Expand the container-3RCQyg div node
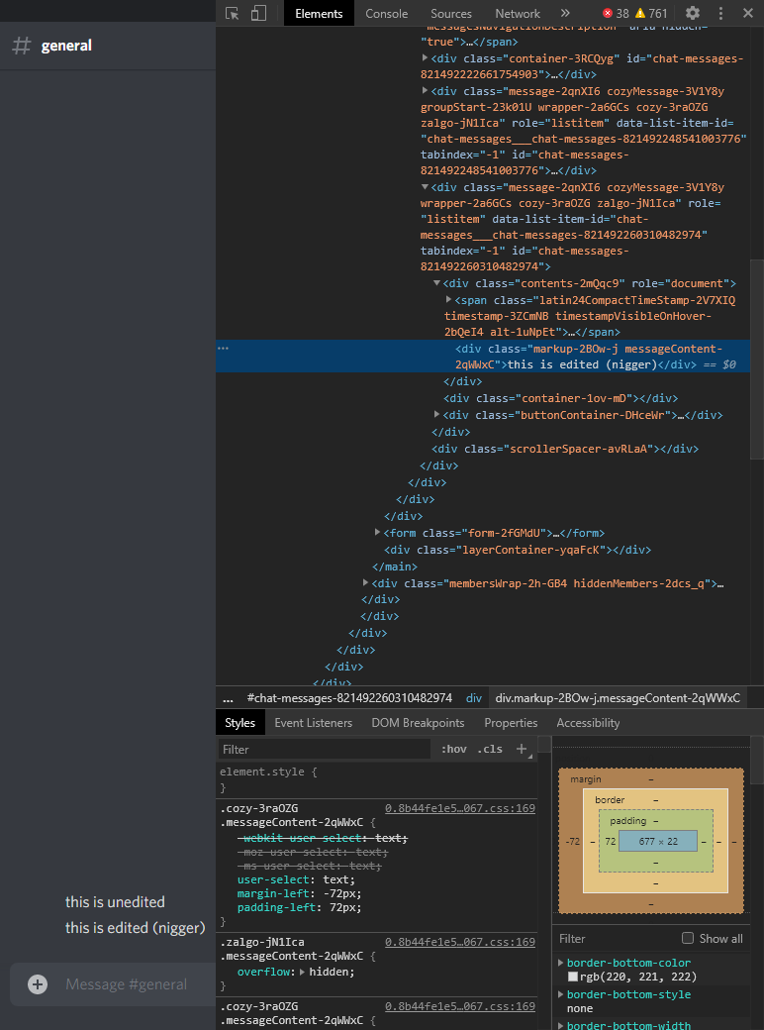Screen dimensions: 764x1030 coord(425,57)
